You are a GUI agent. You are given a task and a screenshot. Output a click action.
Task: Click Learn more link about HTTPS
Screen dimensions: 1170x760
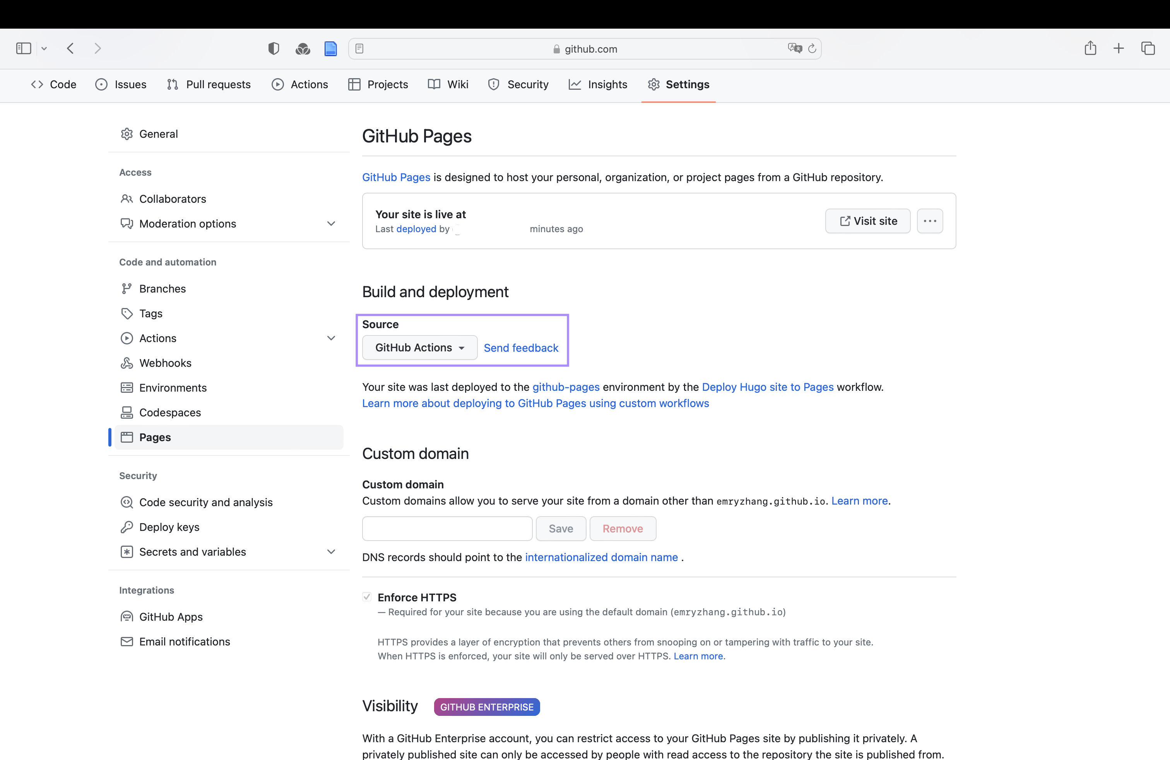[x=698, y=656]
